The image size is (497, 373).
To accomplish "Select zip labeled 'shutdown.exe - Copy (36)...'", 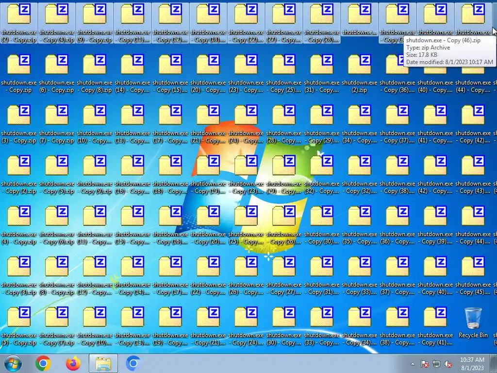I will pyautogui.click(x=397, y=74).
